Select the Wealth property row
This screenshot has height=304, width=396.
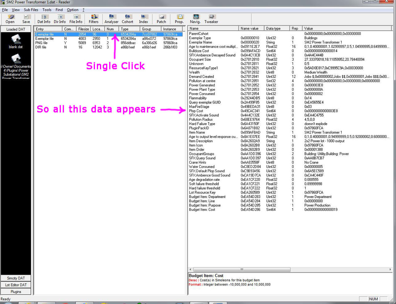tap(290, 72)
